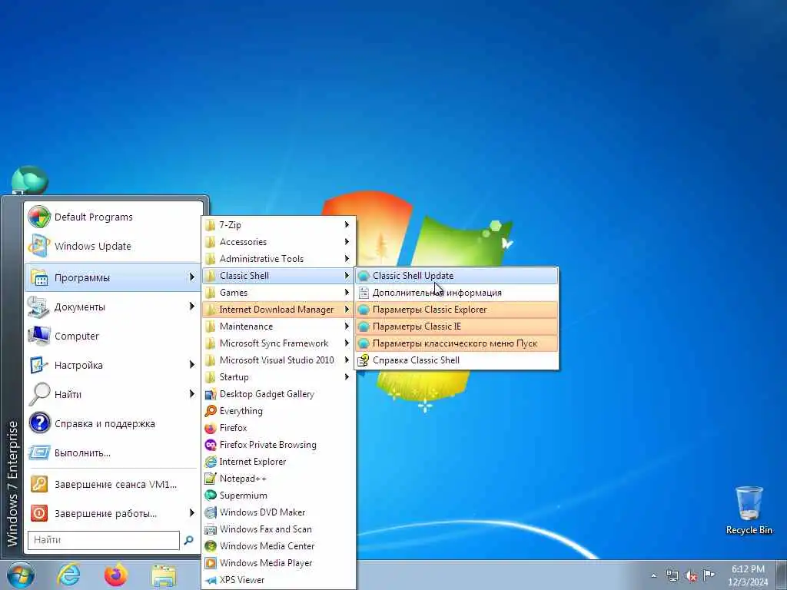The image size is (787, 590).
Task: Open Параметры Classic IE
Action: (x=457, y=326)
